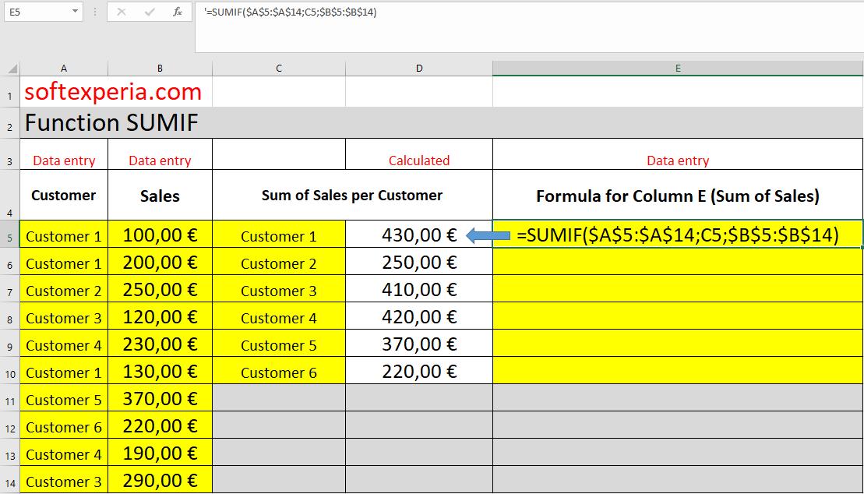Click 'Customer 2' in cell A7
The image size is (864, 494).
tap(64, 289)
